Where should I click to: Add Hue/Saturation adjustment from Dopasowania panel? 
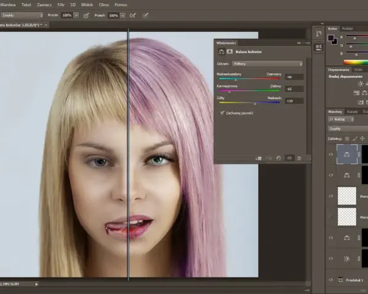(356, 93)
